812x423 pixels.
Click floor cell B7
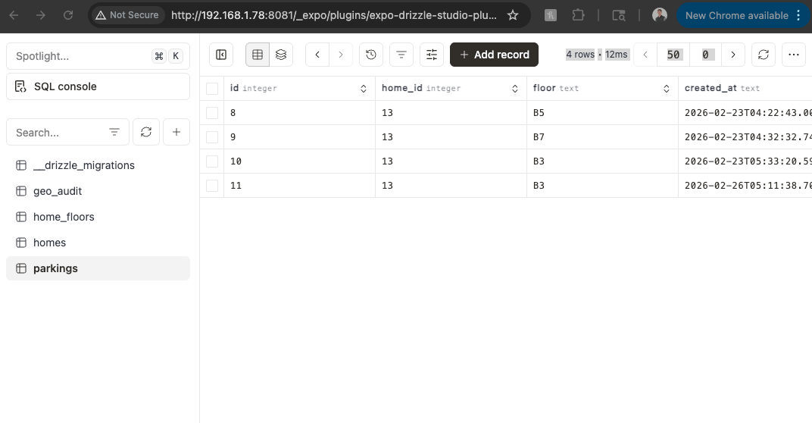point(602,137)
